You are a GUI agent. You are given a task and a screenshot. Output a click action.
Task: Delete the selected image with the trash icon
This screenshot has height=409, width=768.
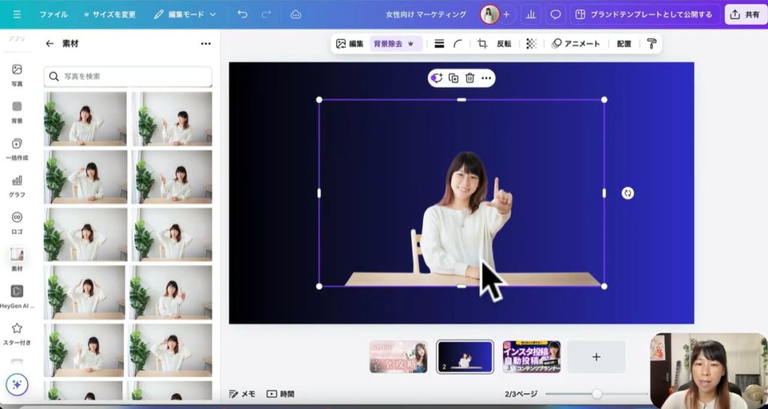pos(469,78)
